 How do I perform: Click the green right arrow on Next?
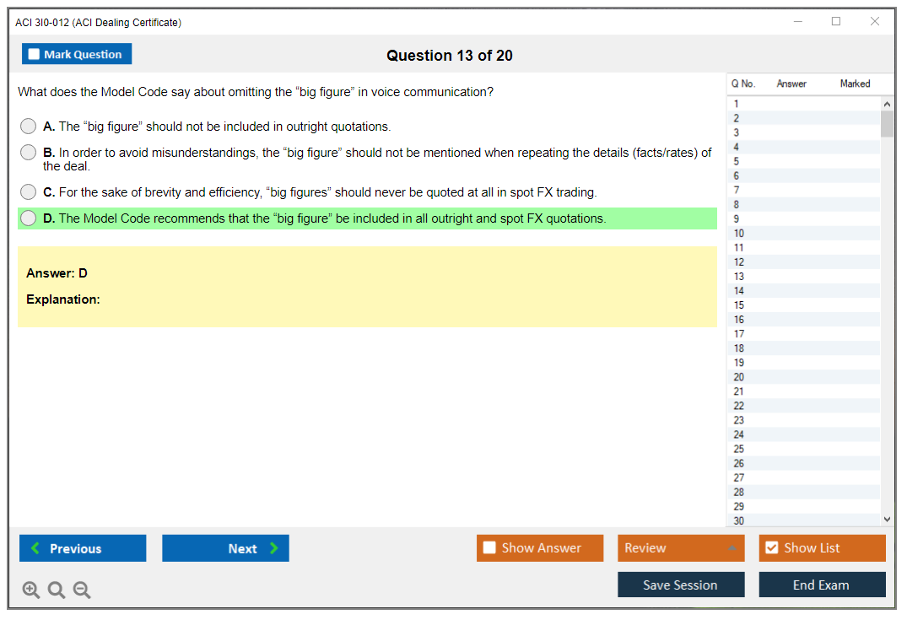click(x=274, y=548)
